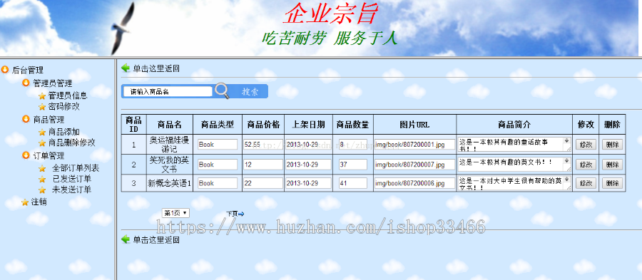Click the magnifying glass search icon
Image resolution: width=642 pixels, height=280 pixels.
222,90
